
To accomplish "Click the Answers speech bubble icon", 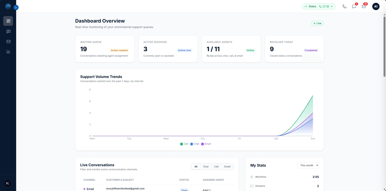I will pyautogui.click(x=252, y=186).
